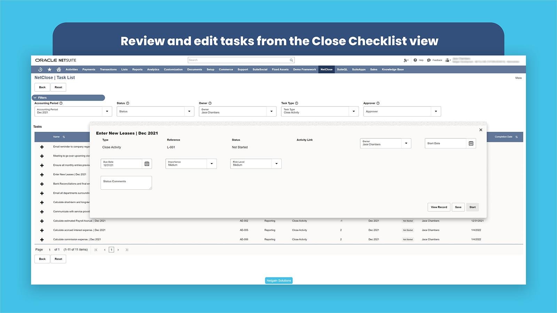Expand Calculate commission expense row
Screen dimensions: 557x313
coord(42,240)
